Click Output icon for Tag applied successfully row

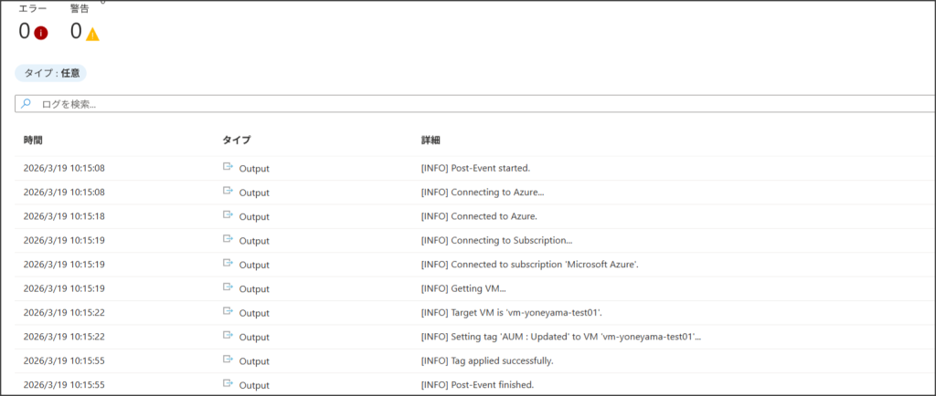229,360
